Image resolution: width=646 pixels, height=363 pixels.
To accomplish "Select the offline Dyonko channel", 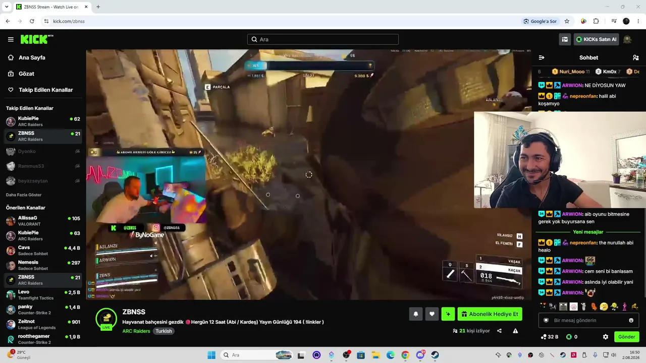I will pyautogui.click(x=43, y=151).
